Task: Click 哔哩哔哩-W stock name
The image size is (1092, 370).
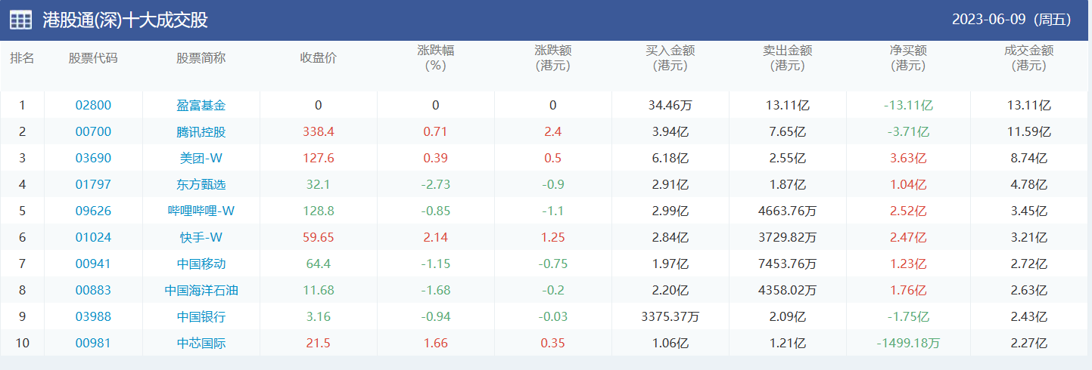Action: [x=201, y=211]
